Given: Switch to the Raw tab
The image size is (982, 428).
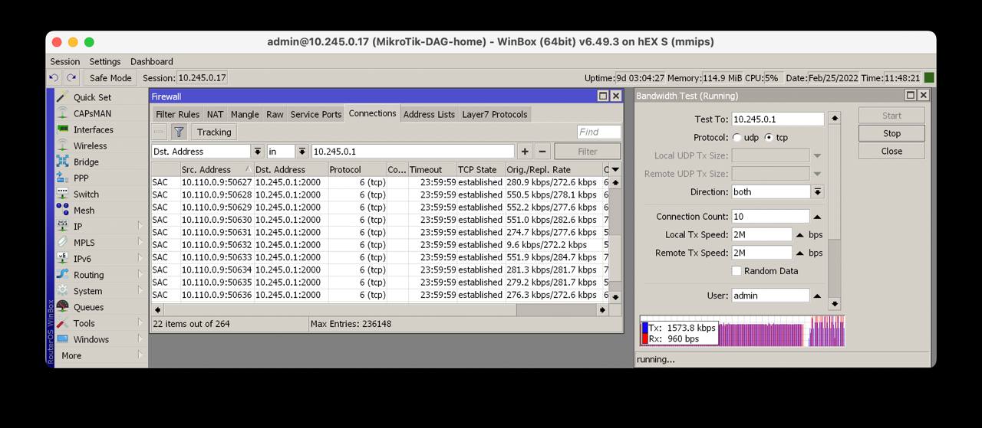Looking at the screenshot, I should click(x=275, y=114).
